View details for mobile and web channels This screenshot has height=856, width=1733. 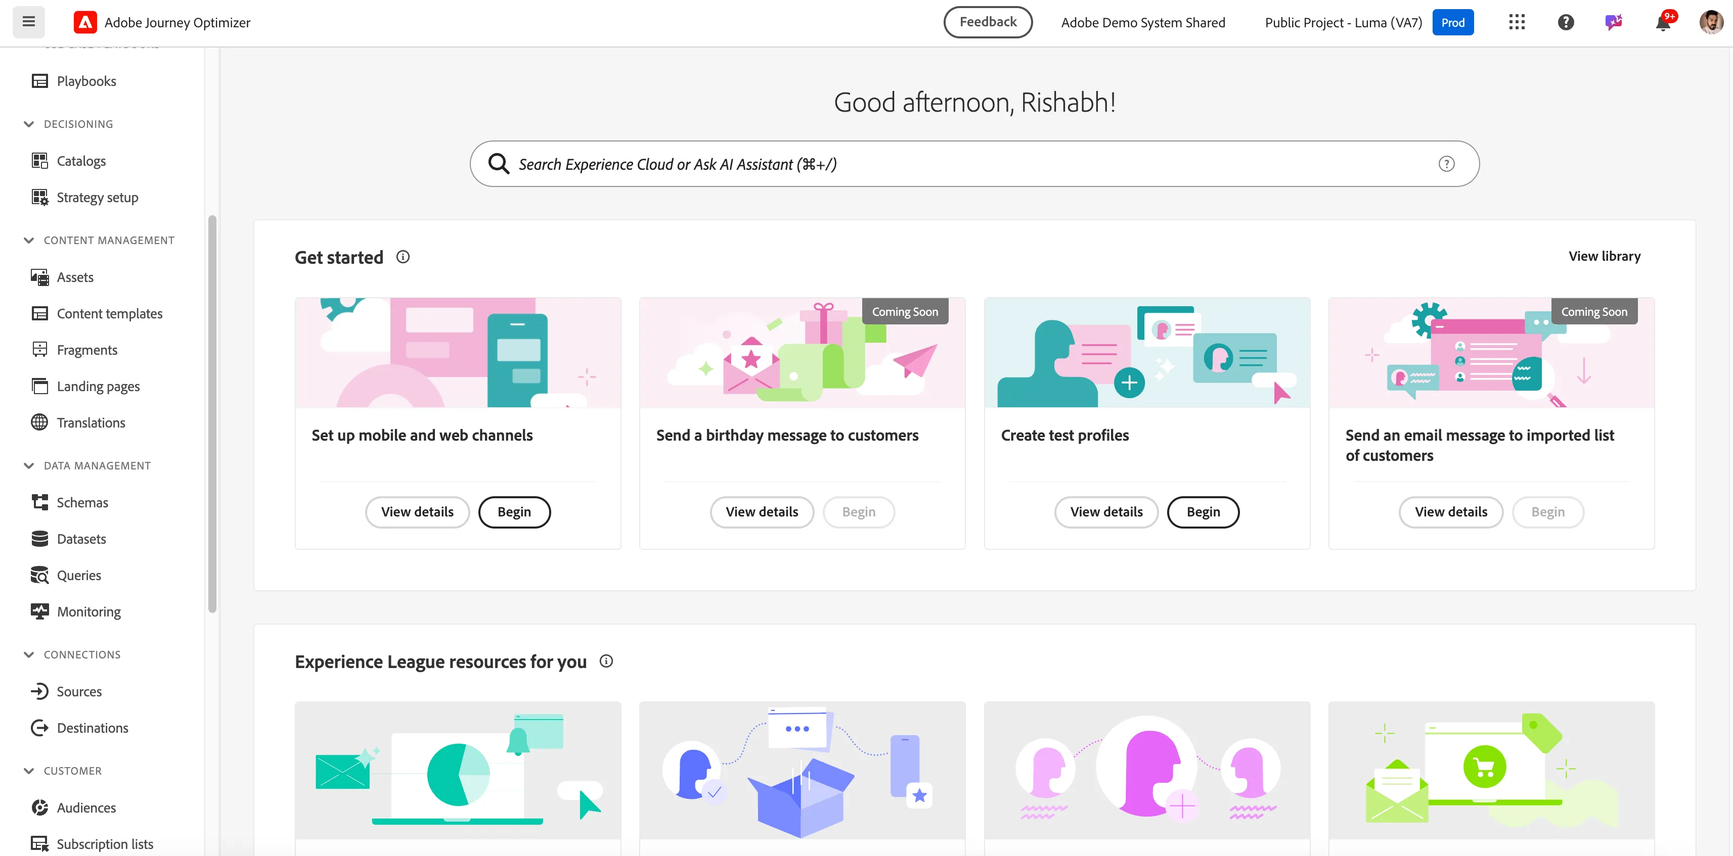[417, 512]
